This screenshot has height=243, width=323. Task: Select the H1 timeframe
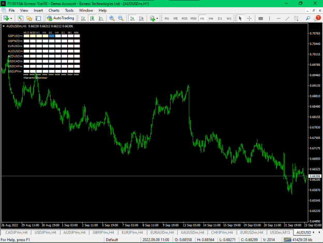click(x=202, y=18)
